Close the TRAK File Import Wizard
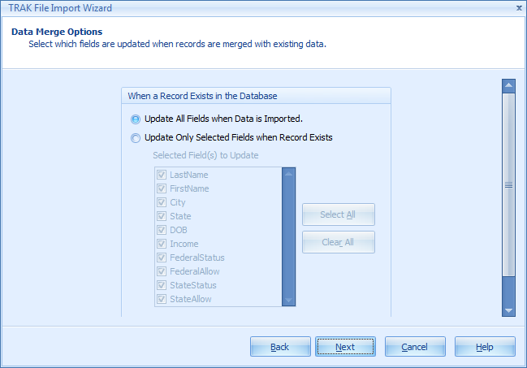Viewport: 527px width, 368px height. click(519, 8)
